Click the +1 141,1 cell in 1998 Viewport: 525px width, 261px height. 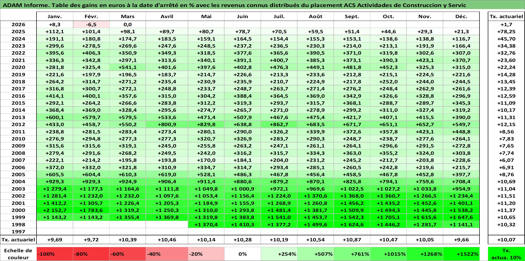point(461,225)
